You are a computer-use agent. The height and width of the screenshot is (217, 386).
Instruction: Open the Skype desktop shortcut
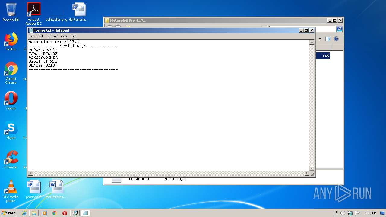(x=11, y=130)
